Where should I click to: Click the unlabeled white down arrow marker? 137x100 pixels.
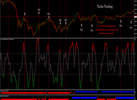[x=25, y=14]
